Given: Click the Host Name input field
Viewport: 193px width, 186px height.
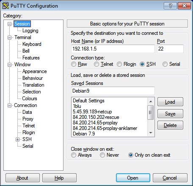Looking at the screenshot, I should [x=113, y=49].
